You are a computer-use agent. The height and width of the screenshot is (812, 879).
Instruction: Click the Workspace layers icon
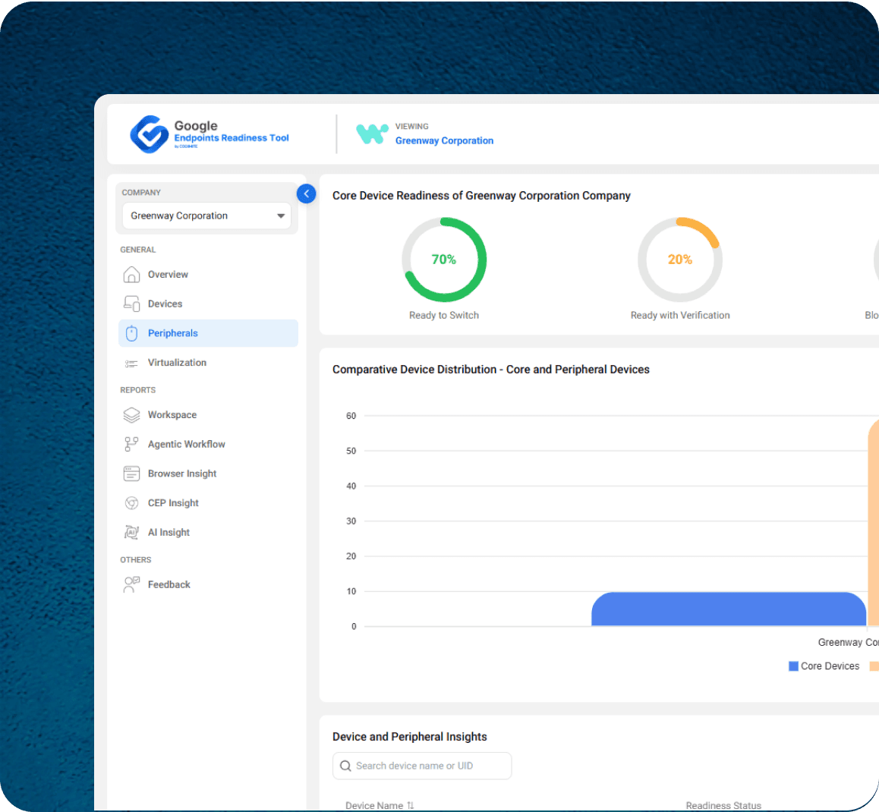pyautogui.click(x=131, y=415)
